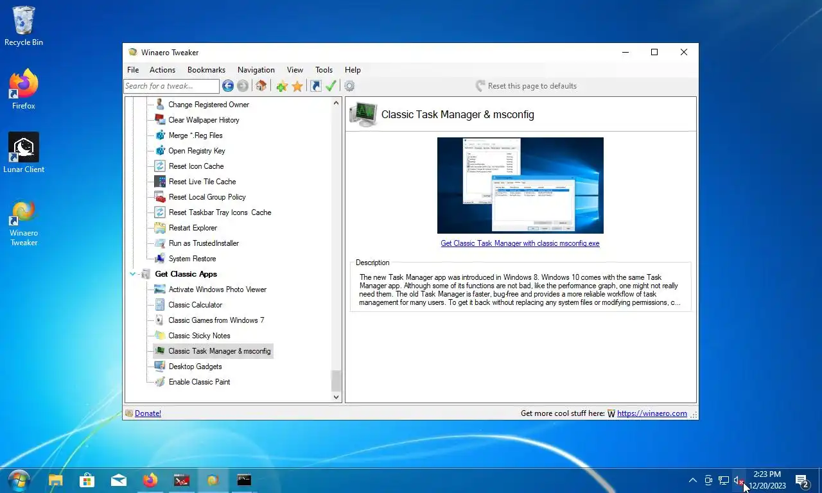The width and height of the screenshot is (822, 493).
Task: Open the View menu
Action: pyautogui.click(x=295, y=70)
